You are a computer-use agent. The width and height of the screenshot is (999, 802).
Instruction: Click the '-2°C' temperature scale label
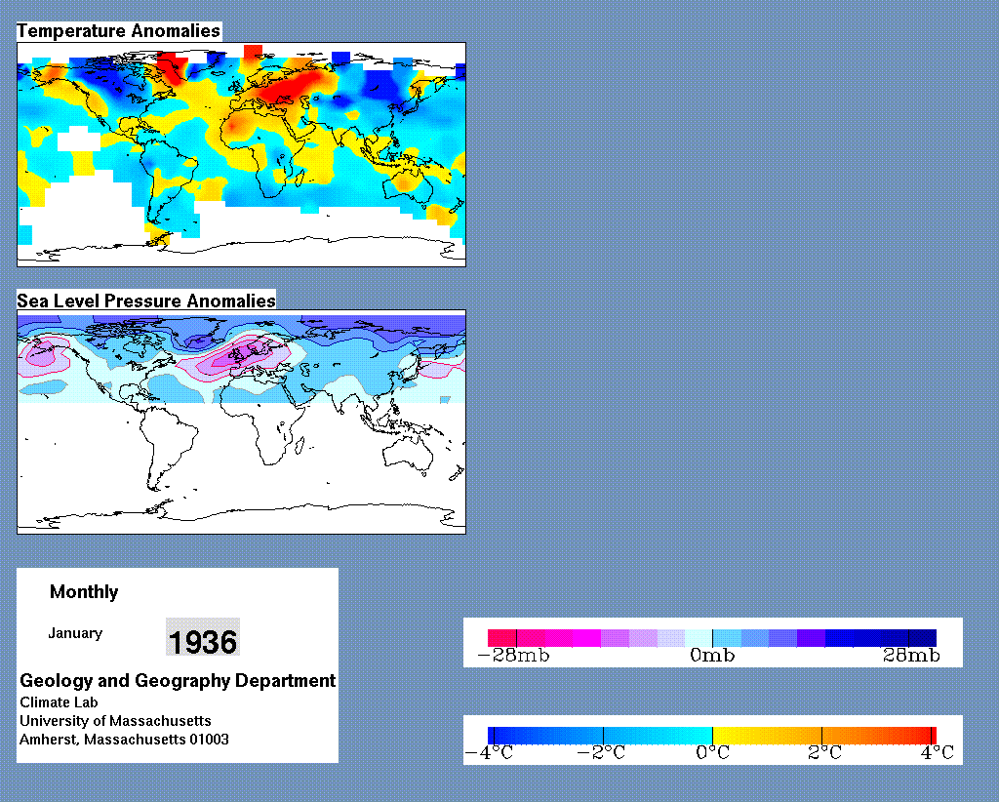[x=601, y=753]
